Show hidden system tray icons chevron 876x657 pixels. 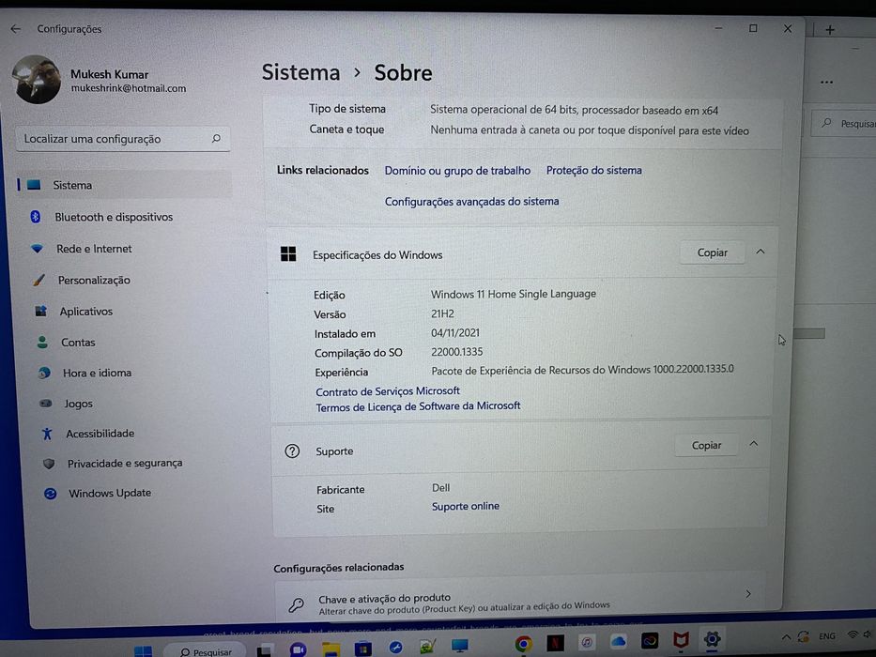[786, 637]
